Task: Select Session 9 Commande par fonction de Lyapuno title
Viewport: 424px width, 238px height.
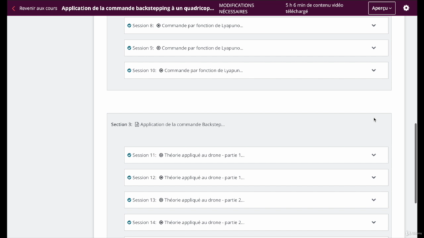Action: [203, 48]
